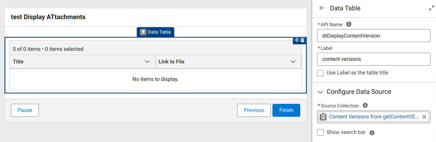Viewport: 436px width, 142px height.
Task: Click the Previous button
Action: tap(254, 110)
